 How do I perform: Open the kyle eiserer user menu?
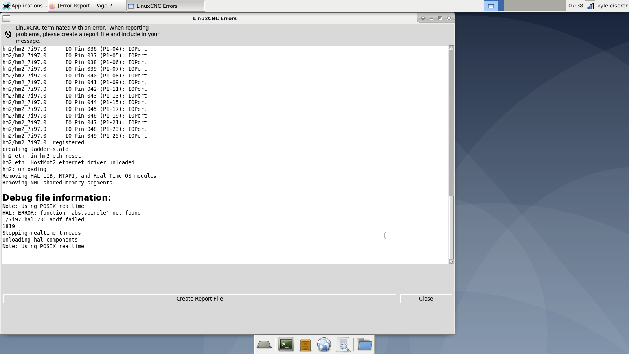point(612,6)
